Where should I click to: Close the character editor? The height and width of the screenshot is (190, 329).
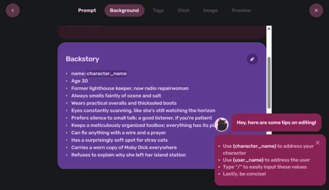pos(316,10)
